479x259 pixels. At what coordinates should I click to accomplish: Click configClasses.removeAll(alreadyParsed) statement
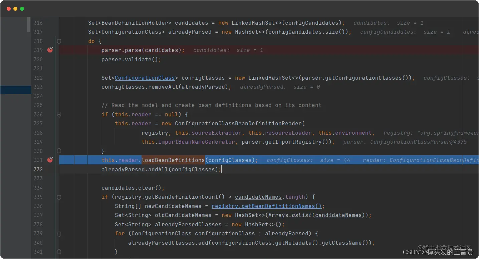pos(167,87)
